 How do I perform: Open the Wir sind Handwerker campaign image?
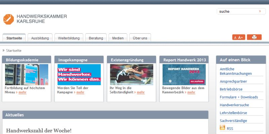[79, 74]
